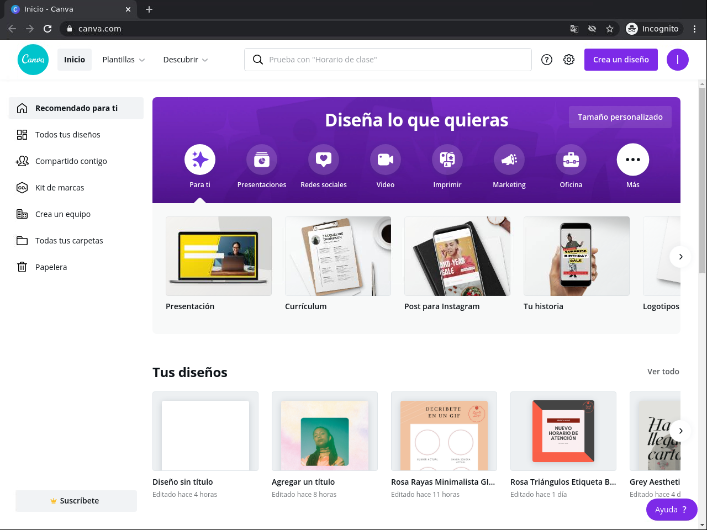The width and height of the screenshot is (707, 530).
Task: Open the Diseño sin título design
Action: (x=205, y=431)
